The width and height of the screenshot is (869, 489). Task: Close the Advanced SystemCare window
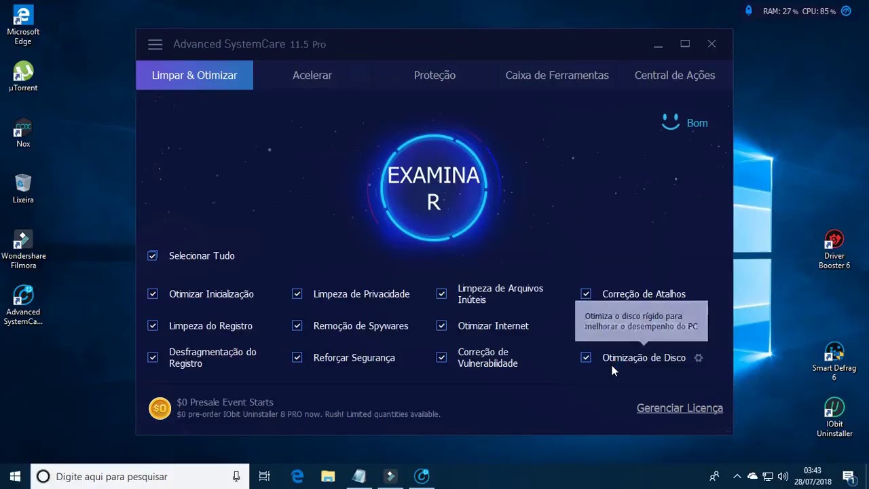(x=711, y=44)
